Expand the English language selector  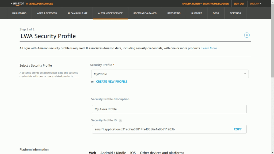point(255,4)
